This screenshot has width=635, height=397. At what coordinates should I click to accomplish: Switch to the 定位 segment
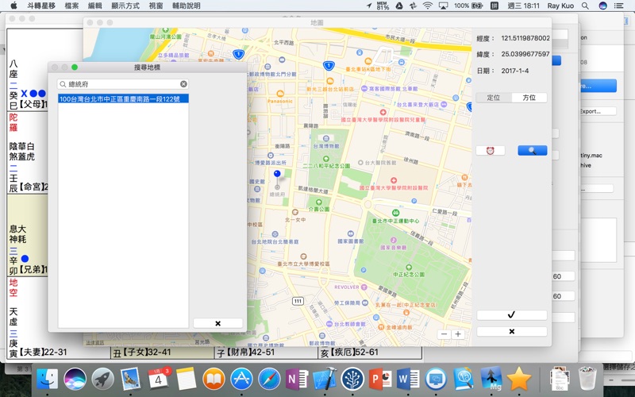coord(493,97)
